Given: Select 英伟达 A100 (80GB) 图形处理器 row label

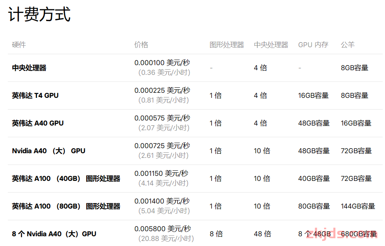Looking at the screenshot, I should pos(66,206).
